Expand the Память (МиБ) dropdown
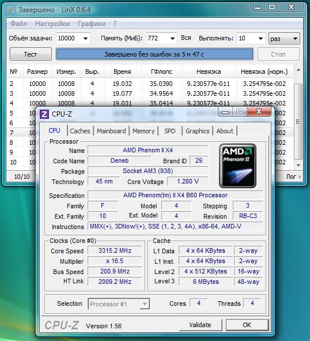The width and height of the screenshot is (310, 341). pyautogui.click(x=172, y=39)
